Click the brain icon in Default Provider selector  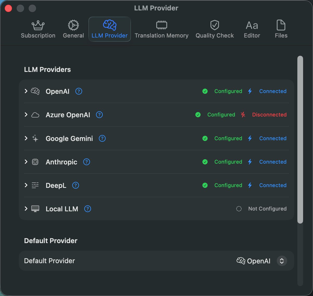pos(241,261)
